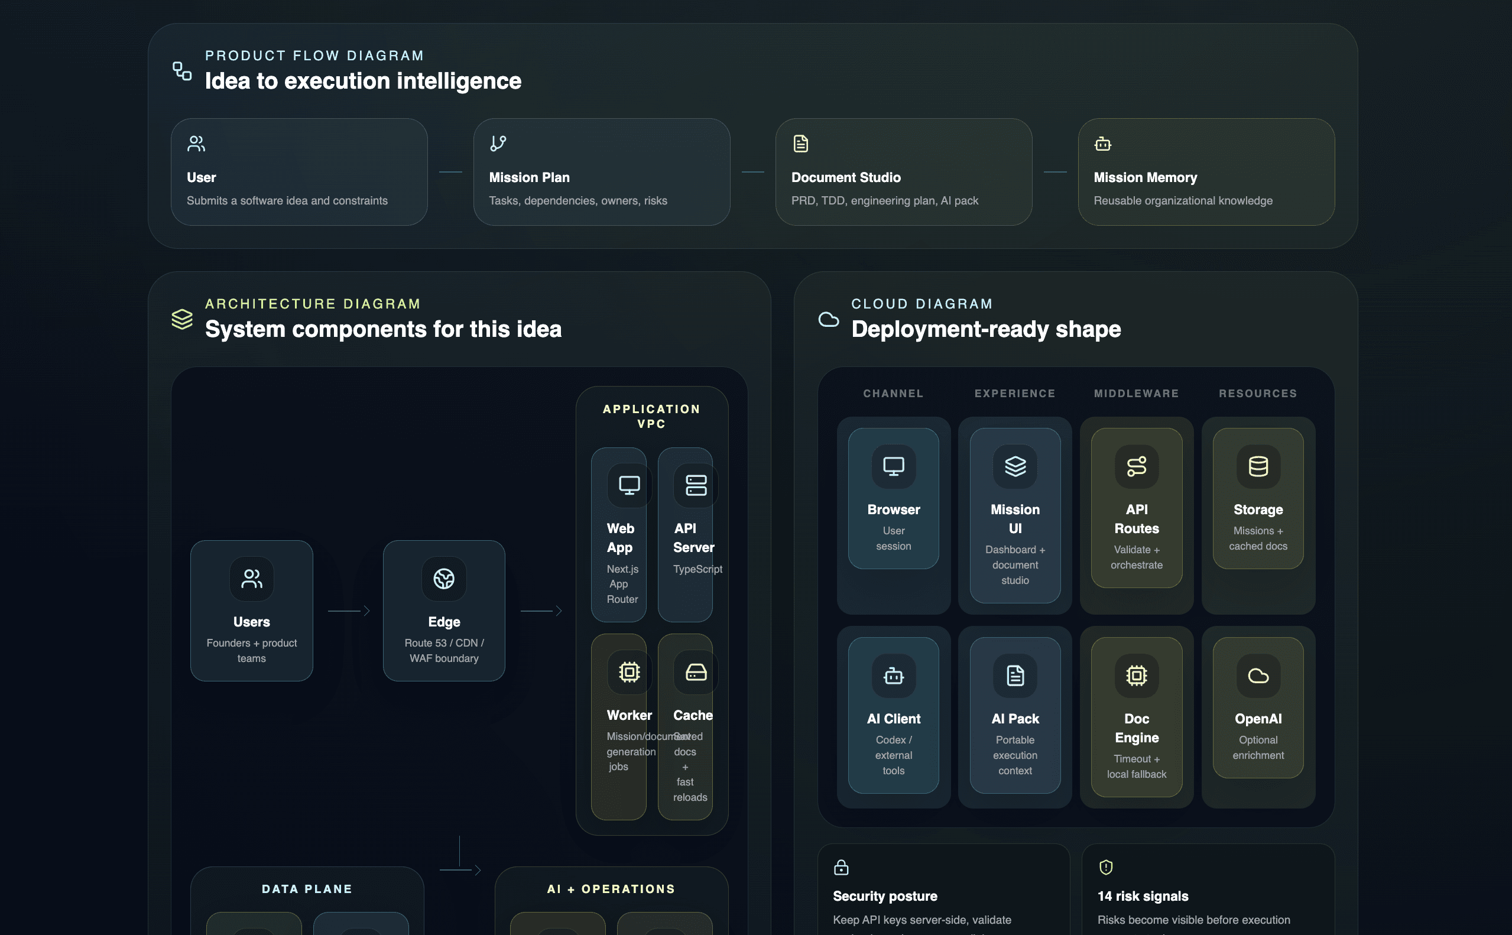Click the 'Deployment-ready shape' heading
1512x935 pixels.
pyautogui.click(x=986, y=329)
